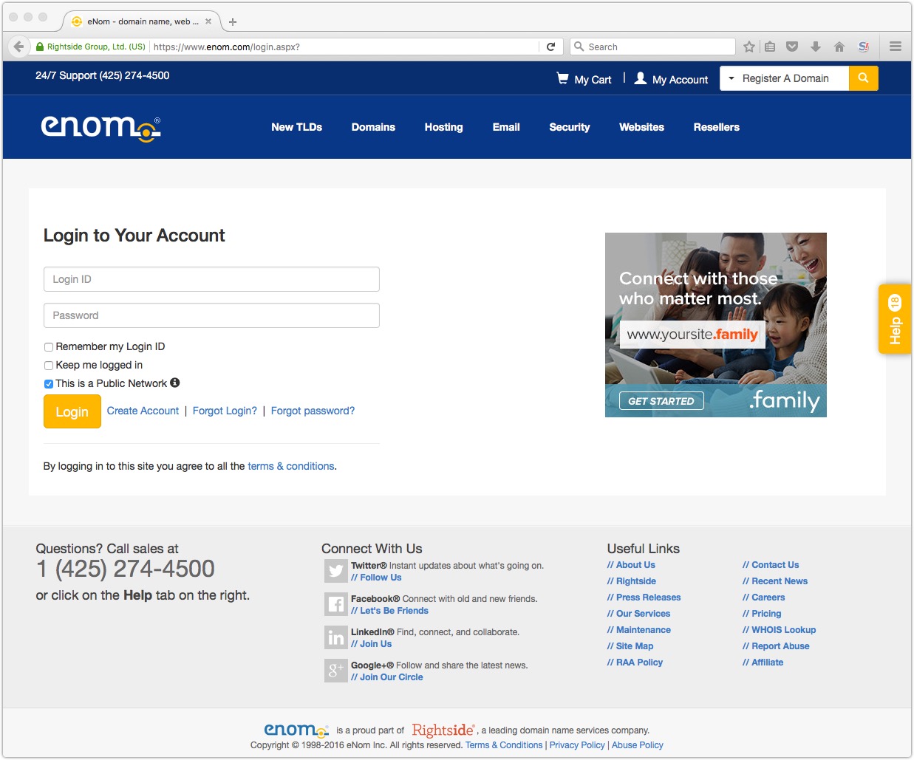This screenshot has width=914, height=760.
Task: Click the Facebook icon in footer
Action: 336,604
